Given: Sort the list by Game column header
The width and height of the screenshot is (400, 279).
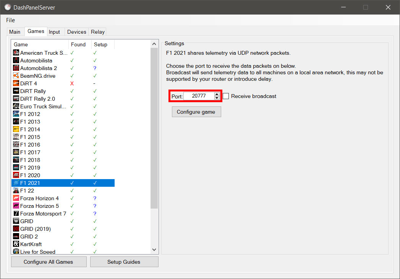Looking at the screenshot, I should tap(40, 44).
